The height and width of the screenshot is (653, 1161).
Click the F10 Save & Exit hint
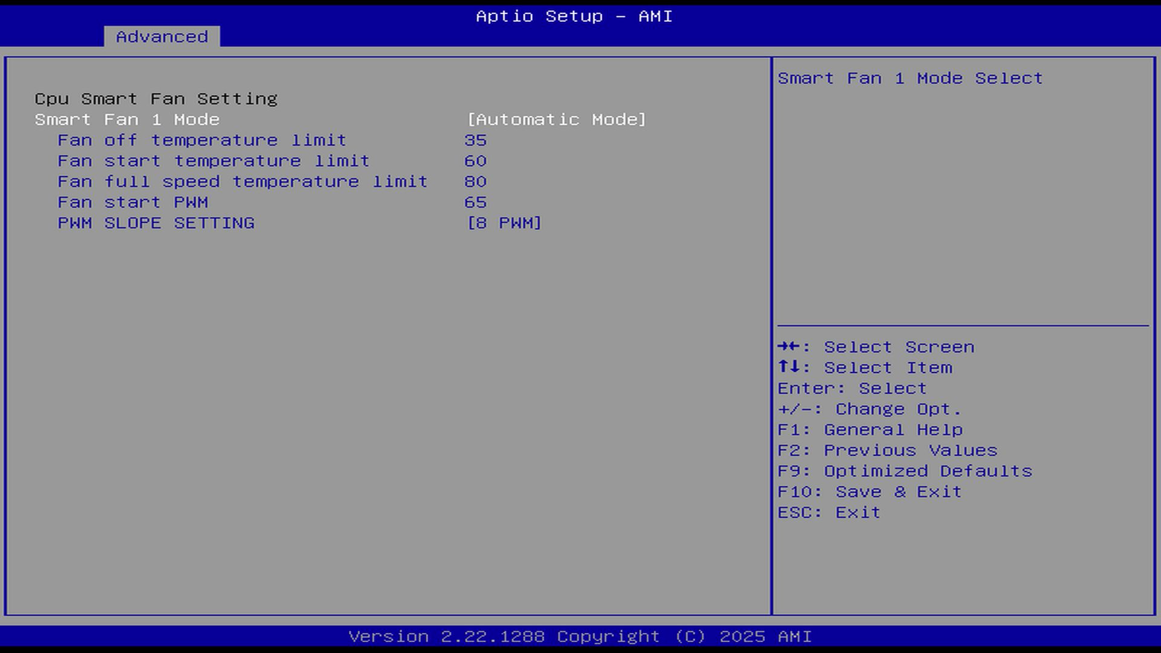(x=870, y=492)
